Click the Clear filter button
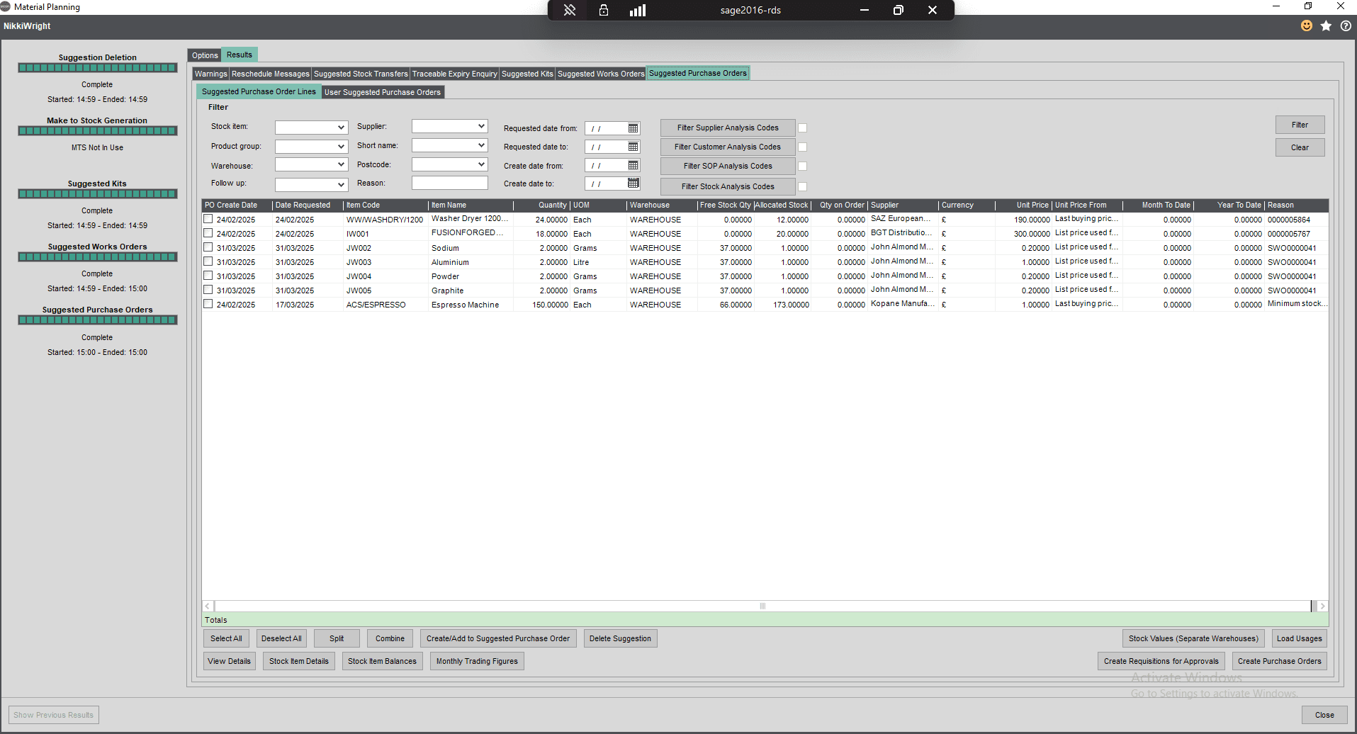 [1300, 147]
